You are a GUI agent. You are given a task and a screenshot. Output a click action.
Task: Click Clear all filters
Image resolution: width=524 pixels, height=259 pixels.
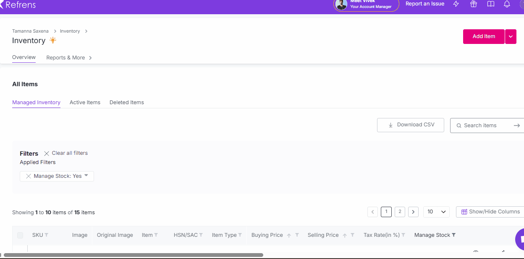66,153
